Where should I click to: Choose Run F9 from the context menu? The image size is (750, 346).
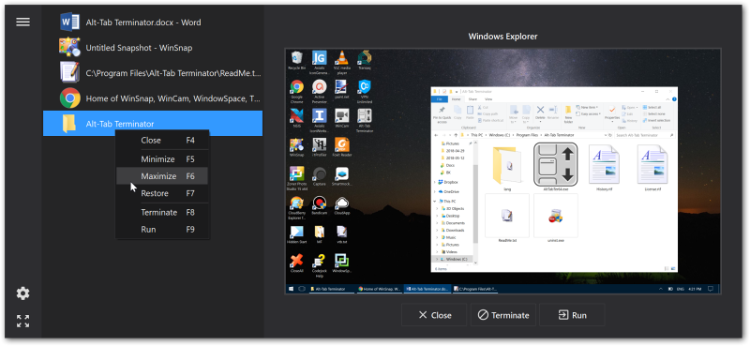162,229
